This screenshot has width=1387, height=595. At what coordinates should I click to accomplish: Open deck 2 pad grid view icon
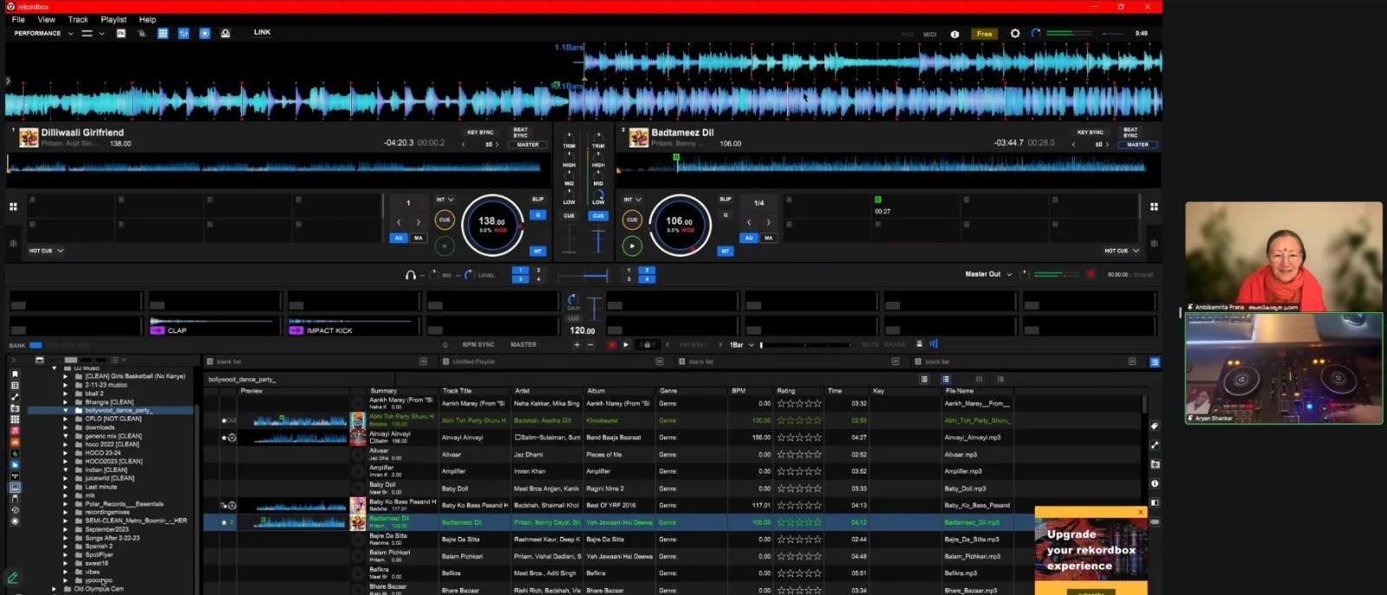1154,206
